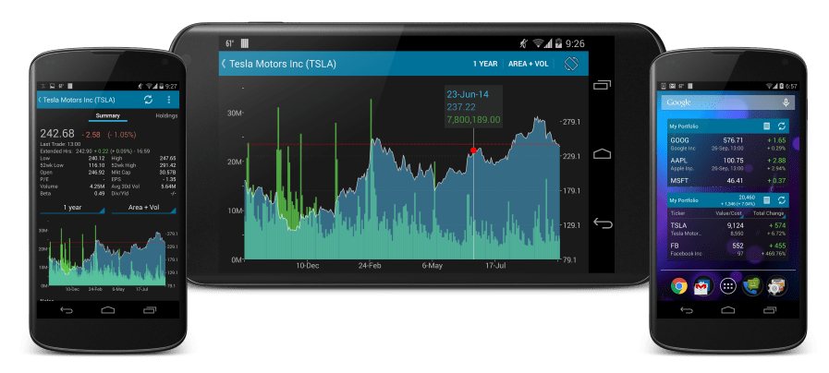Select the 242.68 last price on left phone
The image size is (829, 373).
[x=57, y=134]
